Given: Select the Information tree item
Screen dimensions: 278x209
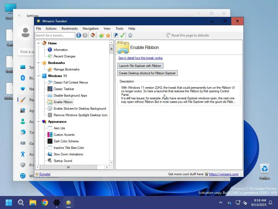Looking at the screenshot, I should click(x=61, y=50).
